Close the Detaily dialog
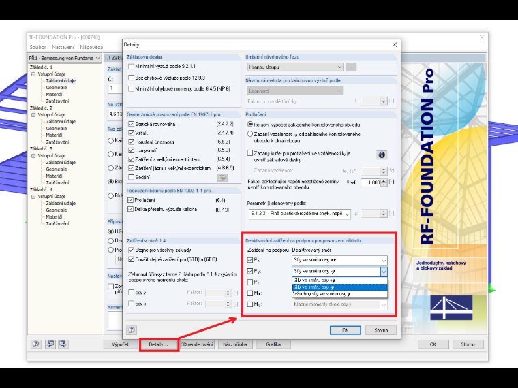This screenshot has height=388, width=518. click(x=395, y=44)
